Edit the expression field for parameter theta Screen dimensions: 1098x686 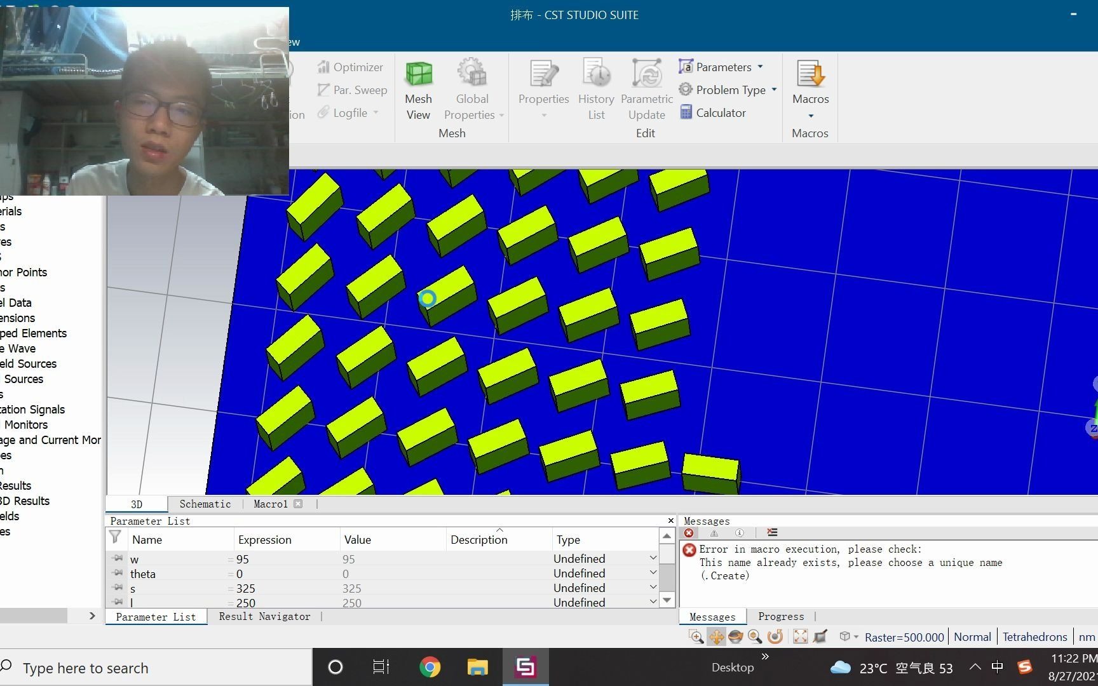click(287, 574)
